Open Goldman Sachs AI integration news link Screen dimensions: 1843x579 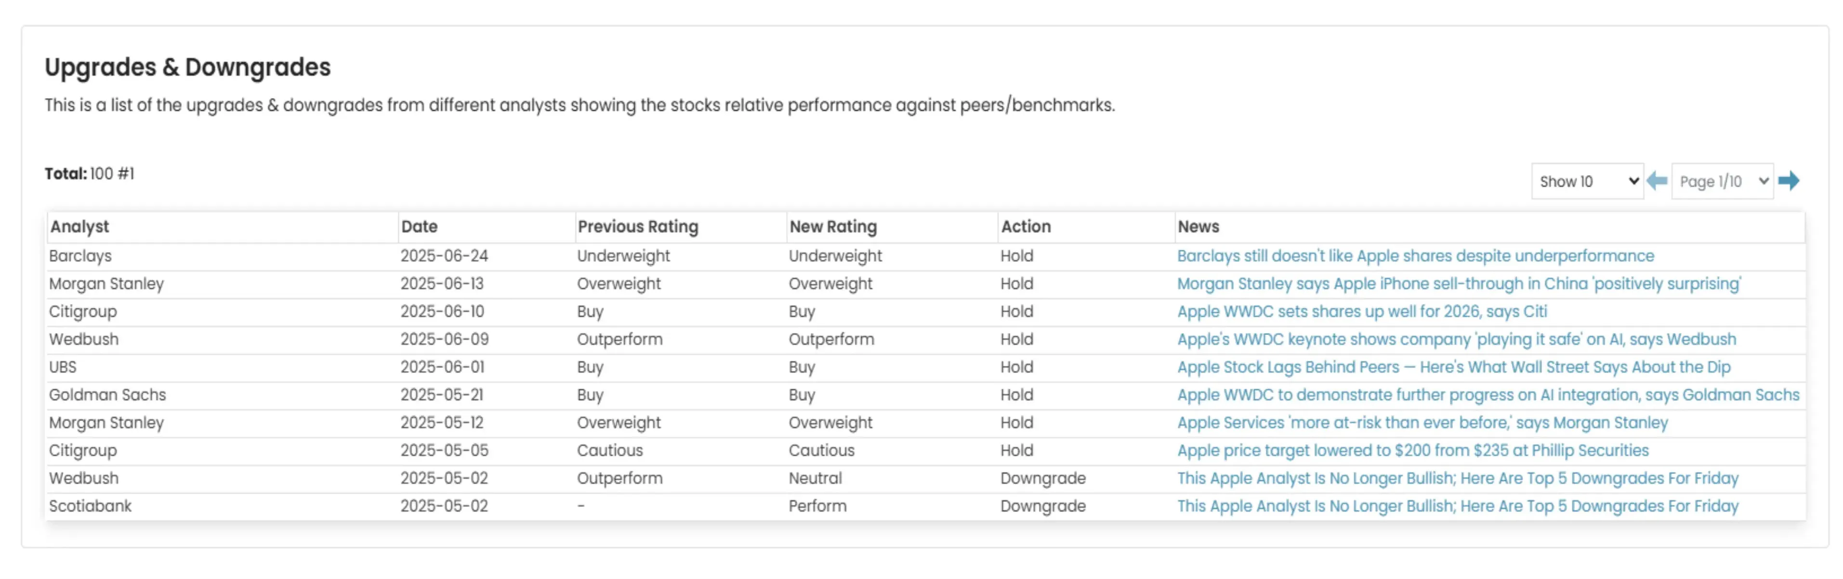click(x=1488, y=395)
